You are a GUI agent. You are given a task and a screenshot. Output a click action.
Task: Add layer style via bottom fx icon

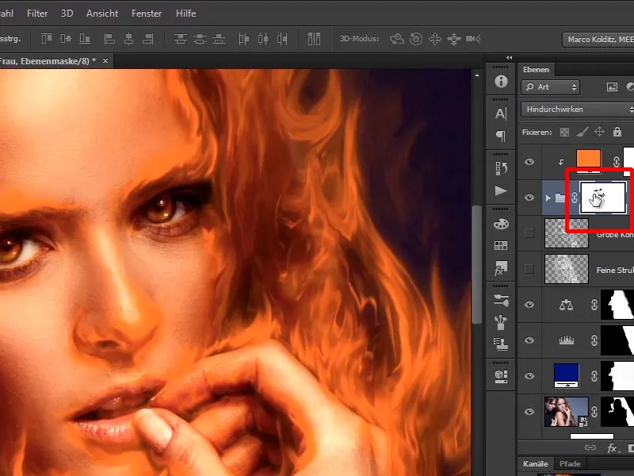(612, 447)
